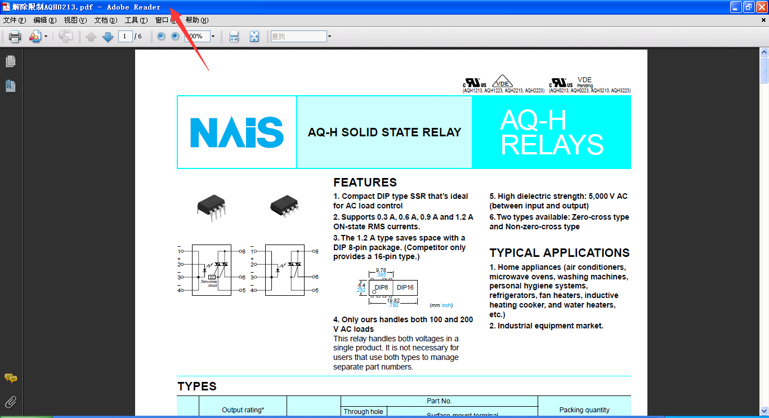769x418 pixels.
Task: Click the first cURus certification logo
Action: (475, 83)
